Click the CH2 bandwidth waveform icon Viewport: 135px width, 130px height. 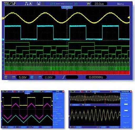pyautogui.click(x=40, y=77)
